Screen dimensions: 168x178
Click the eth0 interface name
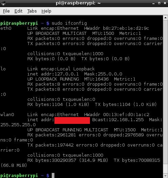click(6, 28)
